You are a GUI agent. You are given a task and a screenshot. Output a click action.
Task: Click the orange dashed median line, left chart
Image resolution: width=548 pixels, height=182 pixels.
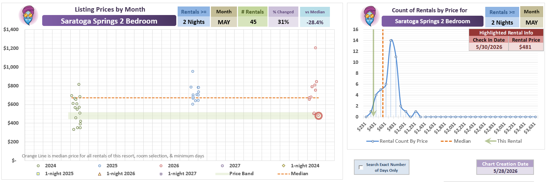(x=195, y=98)
